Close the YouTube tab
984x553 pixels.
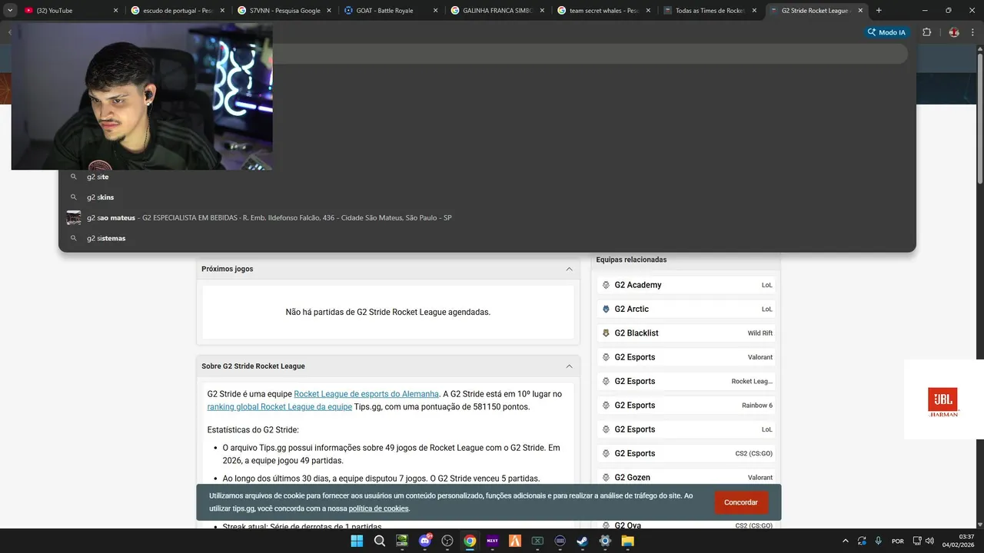tap(115, 11)
